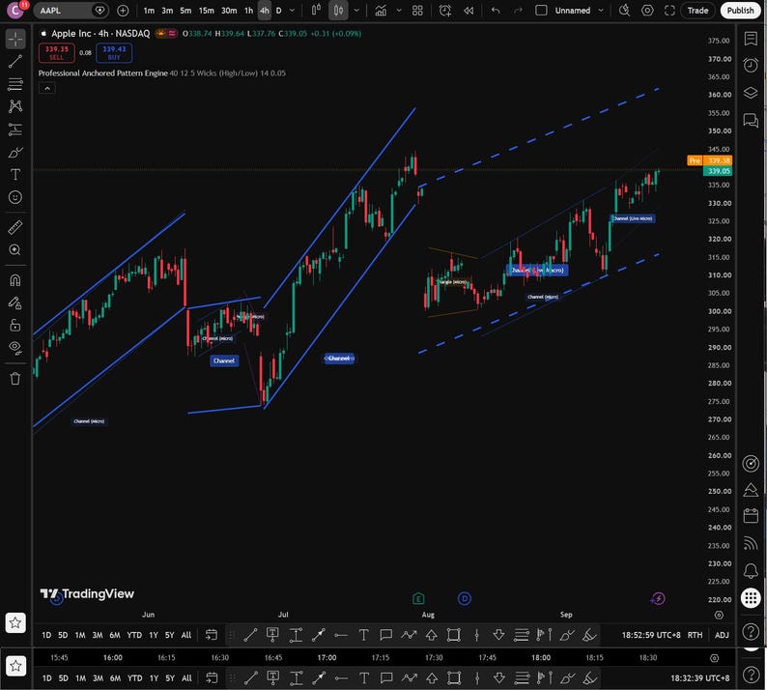
Task: Click the blue BUY 339.43 button
Action: 114,53
